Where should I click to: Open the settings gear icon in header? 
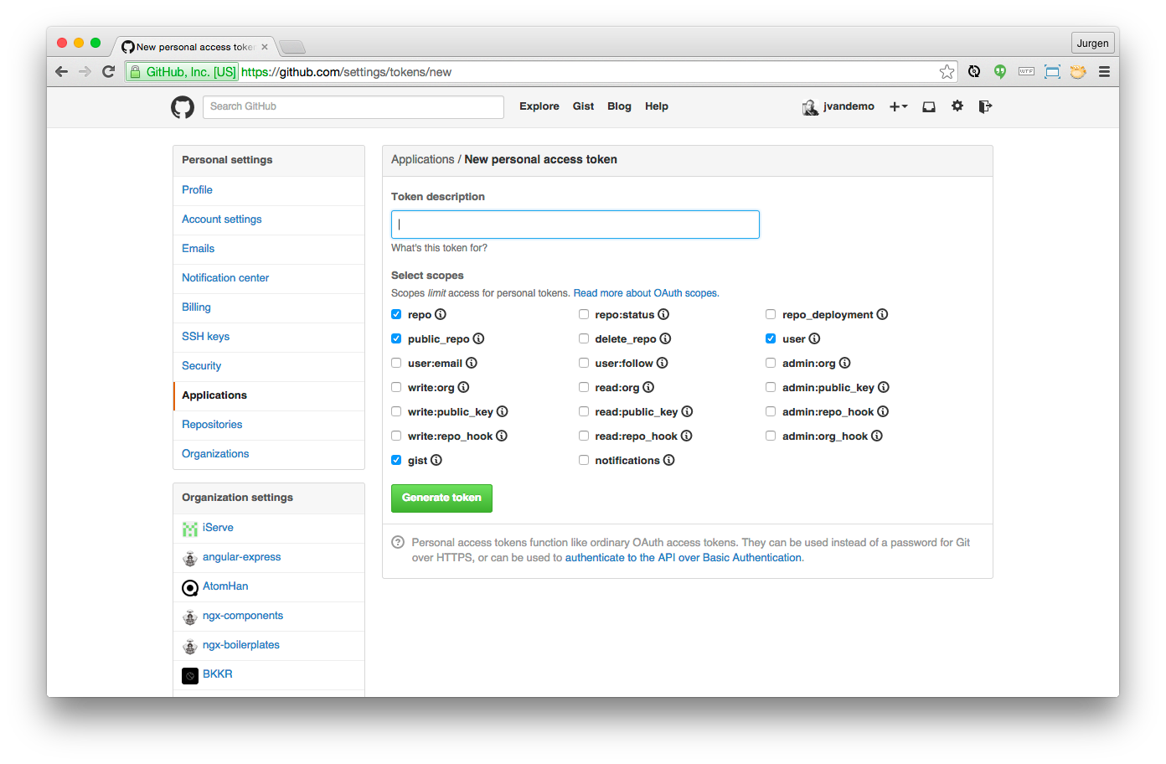pyautogui.click(x=957, y=106)
